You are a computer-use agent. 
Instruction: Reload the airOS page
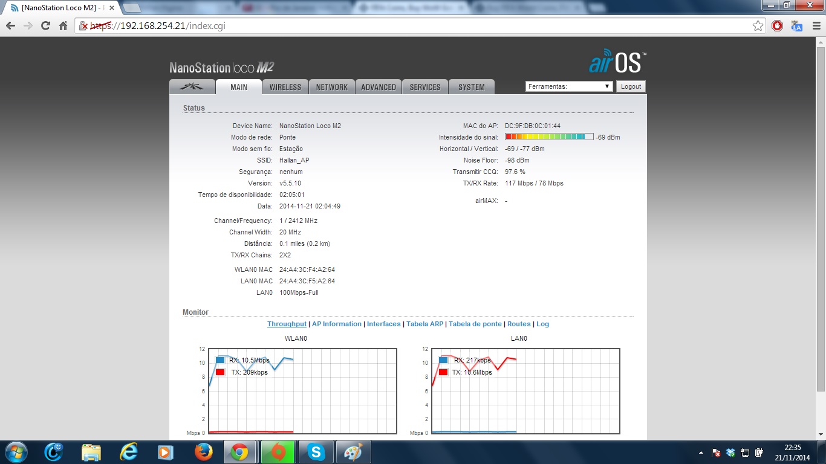click(x=45, y=26)
